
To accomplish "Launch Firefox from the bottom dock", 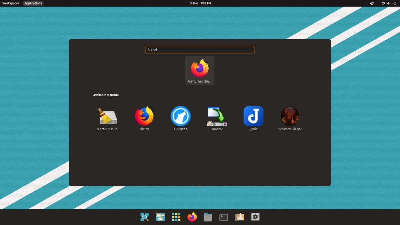I will [x=192, y=217].
